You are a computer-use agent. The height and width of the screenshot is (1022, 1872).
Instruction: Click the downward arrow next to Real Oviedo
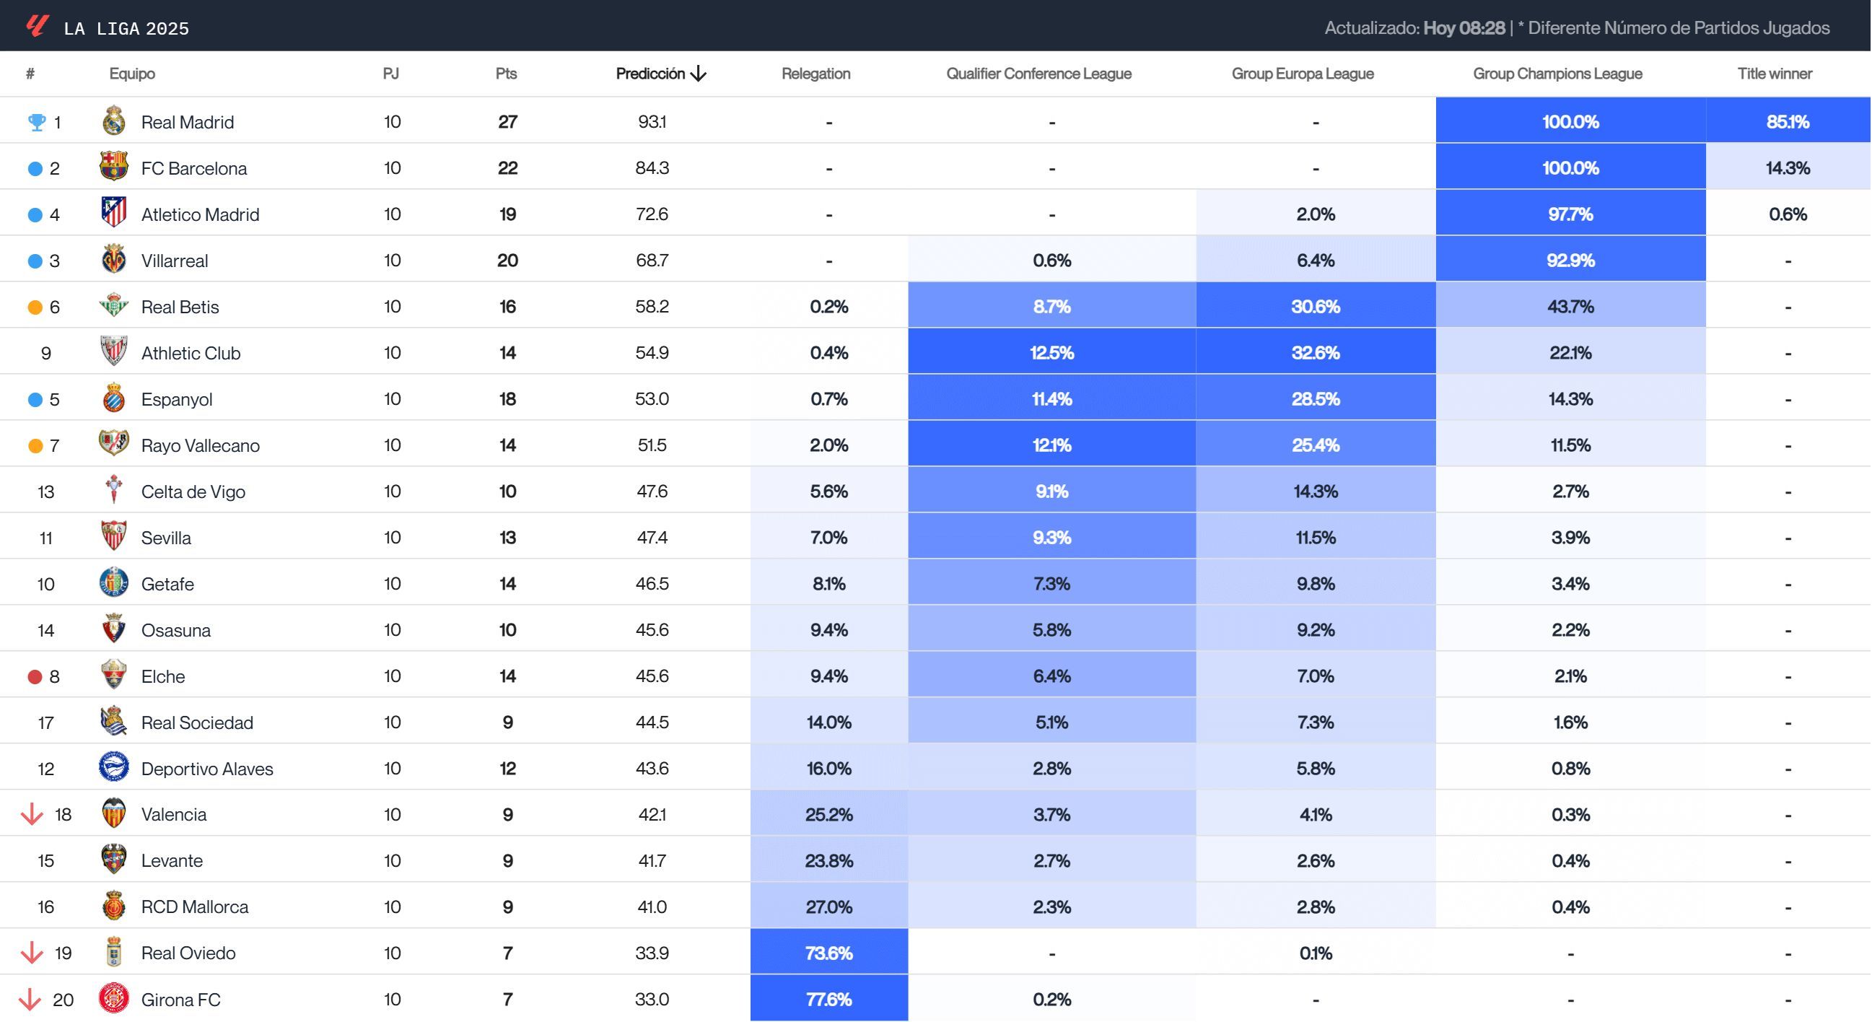(x=32, y=953)
